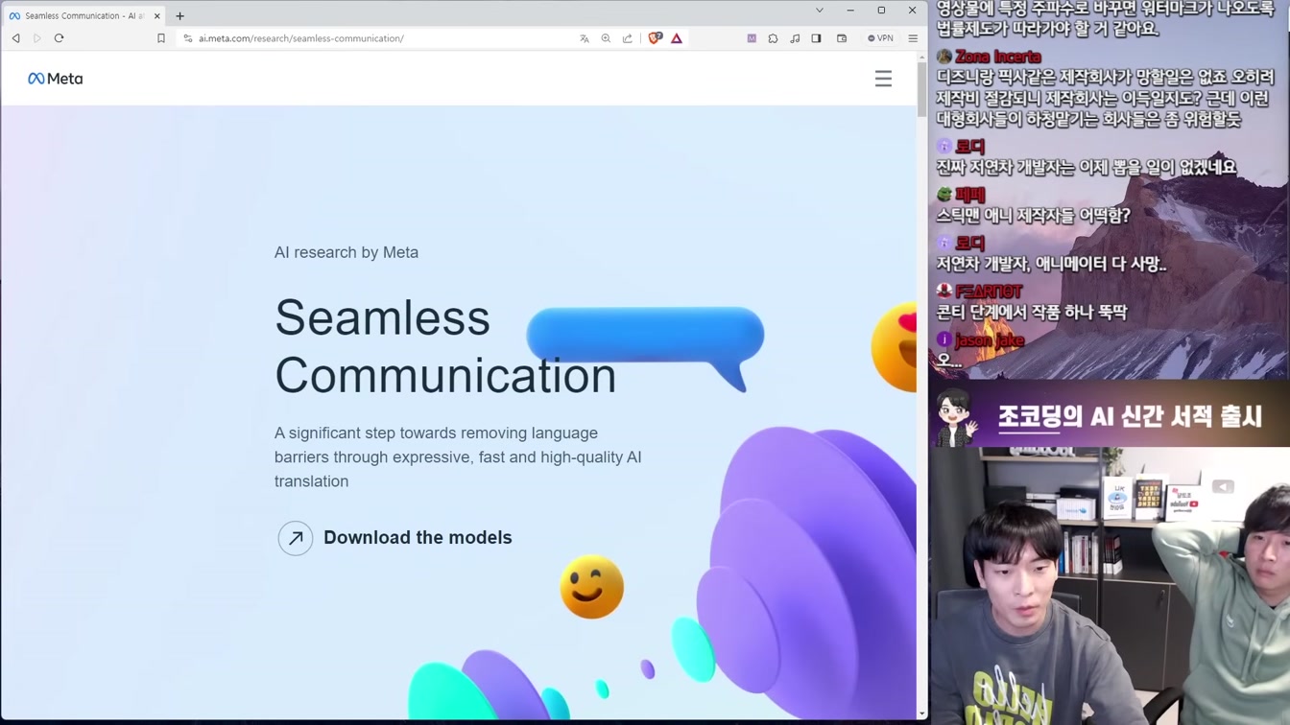Click the circular arrow icon beside Download
The image size is (1290, 725).
click(296, 538)
